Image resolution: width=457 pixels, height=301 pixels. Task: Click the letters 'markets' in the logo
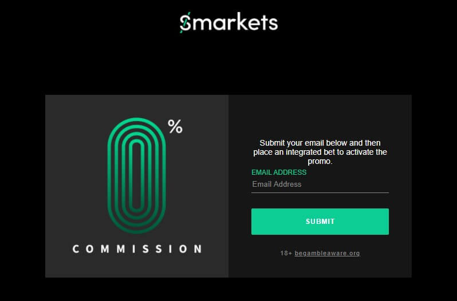(235, 23)
